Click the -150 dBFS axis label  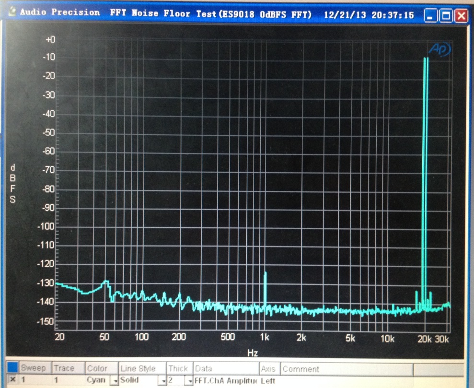click(46, 321)
